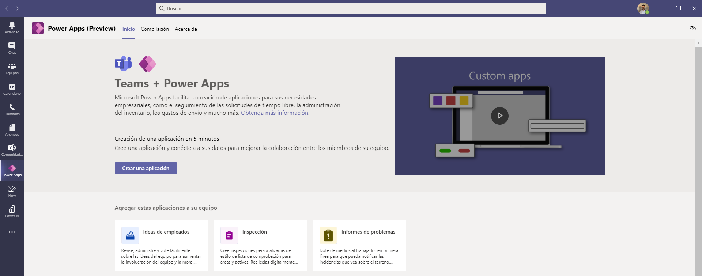Click the Custom apps video thumbnail title

pos(500,76)
